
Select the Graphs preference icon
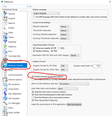[5, 28]
